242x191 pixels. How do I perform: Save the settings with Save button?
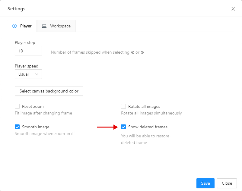click(x=205, y=183)
